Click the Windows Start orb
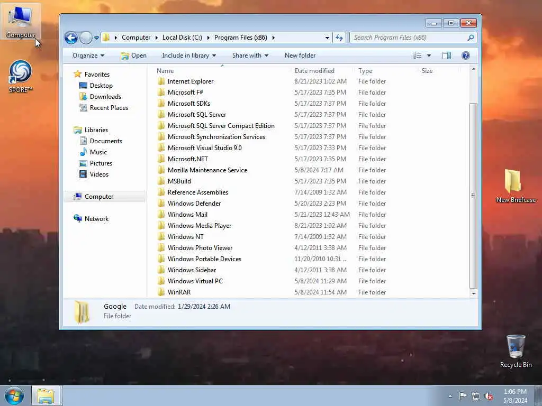 tap(14, 395)
